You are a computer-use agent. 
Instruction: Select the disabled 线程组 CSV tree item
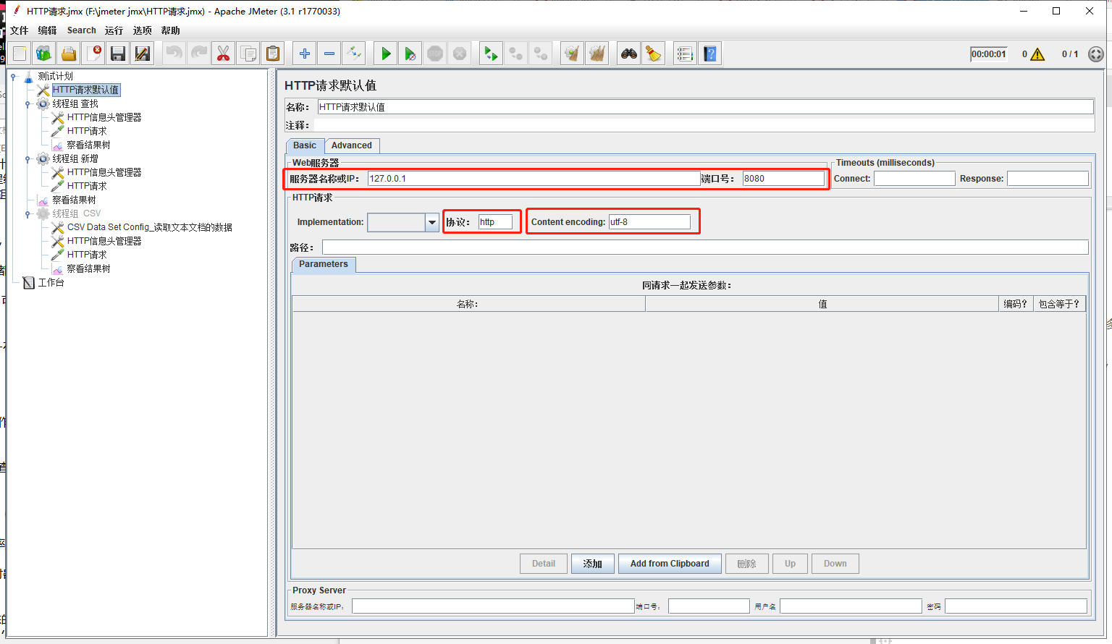tap(76, 213)
